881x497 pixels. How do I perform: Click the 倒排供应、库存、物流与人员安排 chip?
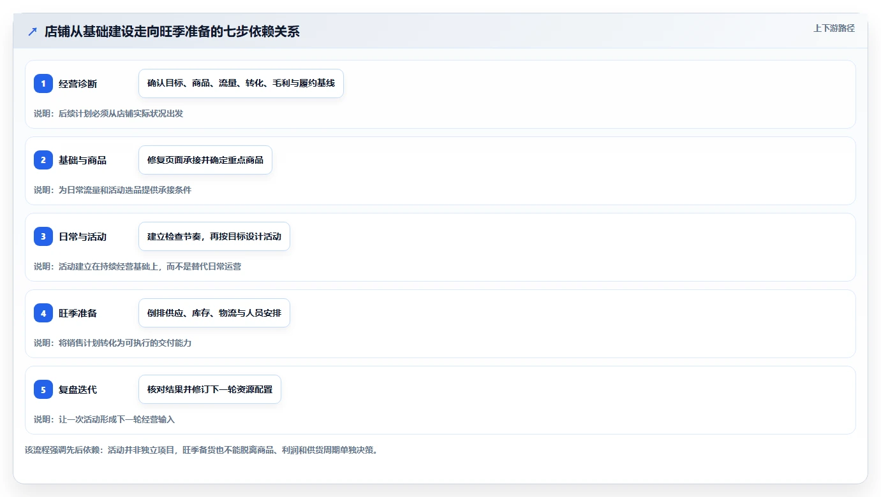214,313
